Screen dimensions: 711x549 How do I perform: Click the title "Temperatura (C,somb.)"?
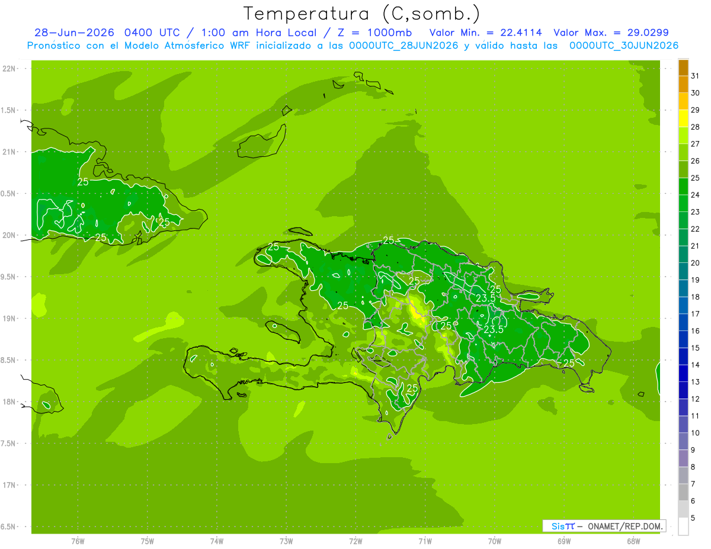tap(362, 14)
